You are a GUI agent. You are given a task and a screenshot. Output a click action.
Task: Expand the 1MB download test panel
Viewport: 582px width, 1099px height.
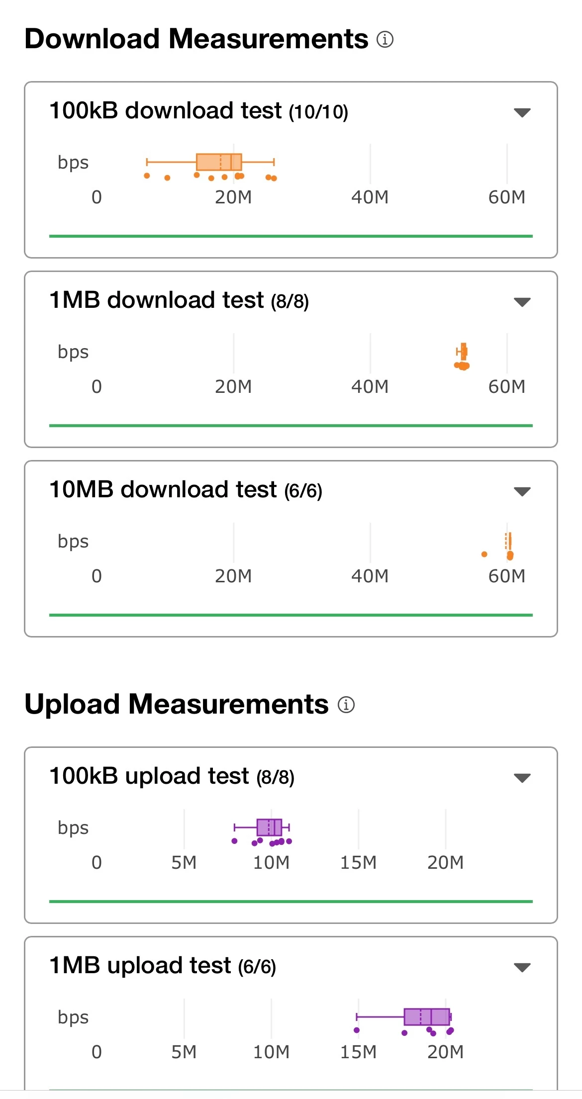pos(522,302)
